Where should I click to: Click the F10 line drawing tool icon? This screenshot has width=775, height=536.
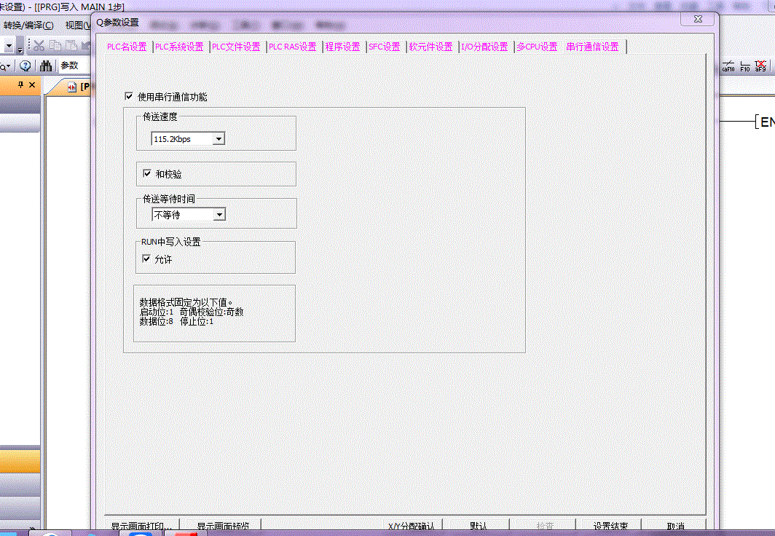point(744,66)
